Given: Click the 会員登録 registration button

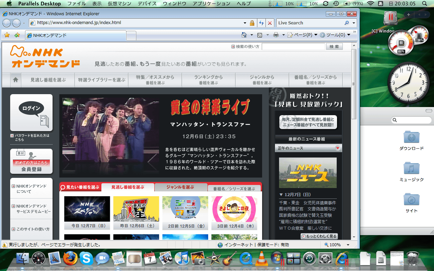Looking at the screenshot, I should tap(32, 161).
